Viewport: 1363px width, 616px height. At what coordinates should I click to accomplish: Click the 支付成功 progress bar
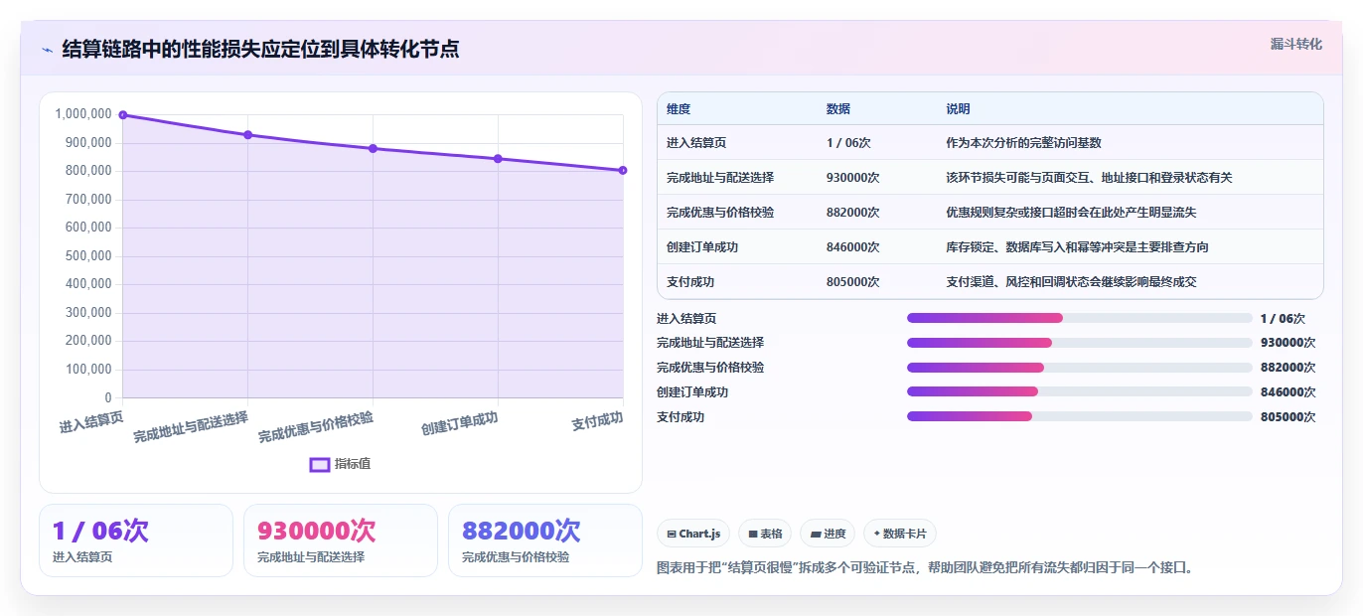1079,417
